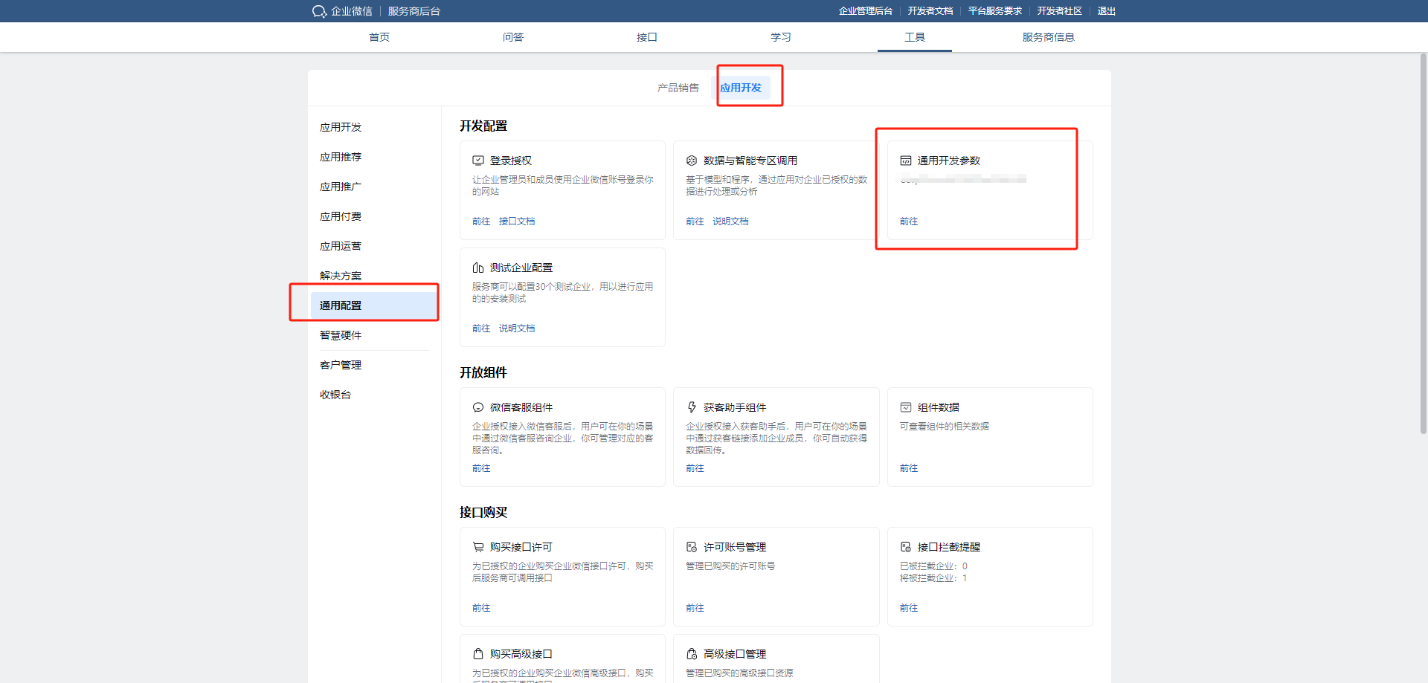The width and height of the screenshot is (1428, 683).
Task: Click 接口文档 link under 登录授权
Action: [517, 221]
